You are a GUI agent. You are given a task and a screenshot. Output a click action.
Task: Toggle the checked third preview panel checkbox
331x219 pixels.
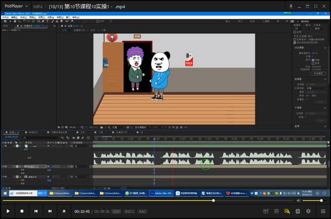point(295,43)
